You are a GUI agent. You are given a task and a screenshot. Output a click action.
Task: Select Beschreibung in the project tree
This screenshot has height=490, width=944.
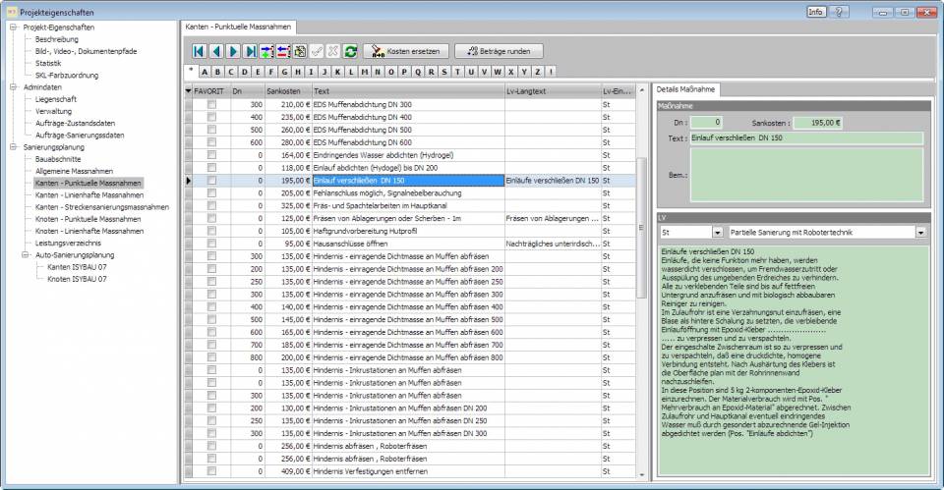coord(57,39)
